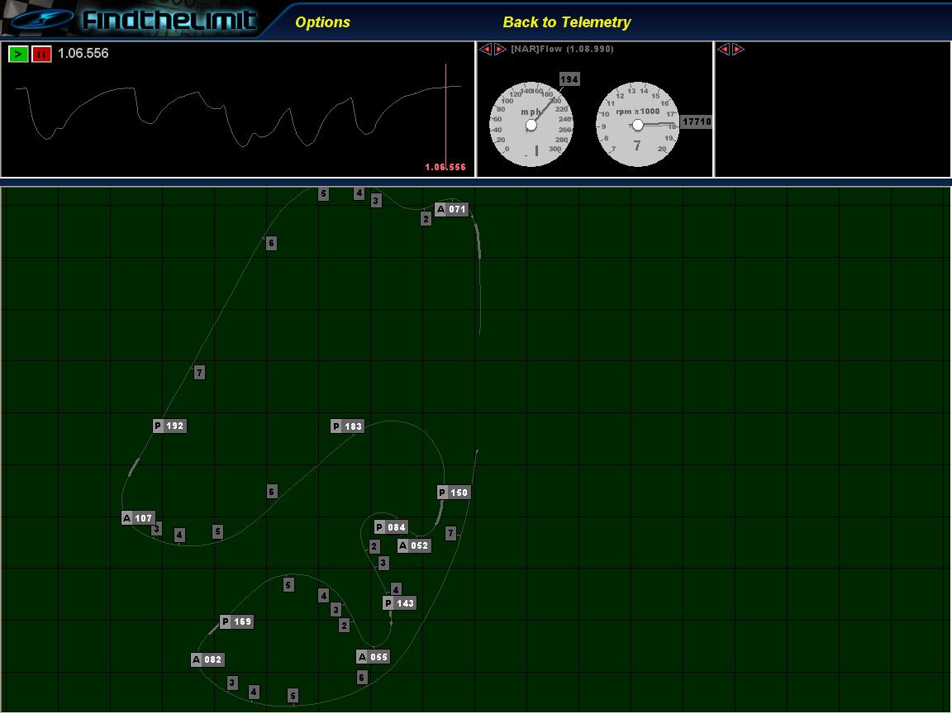Click the mph speedometer gauge

tap(531, 125)
